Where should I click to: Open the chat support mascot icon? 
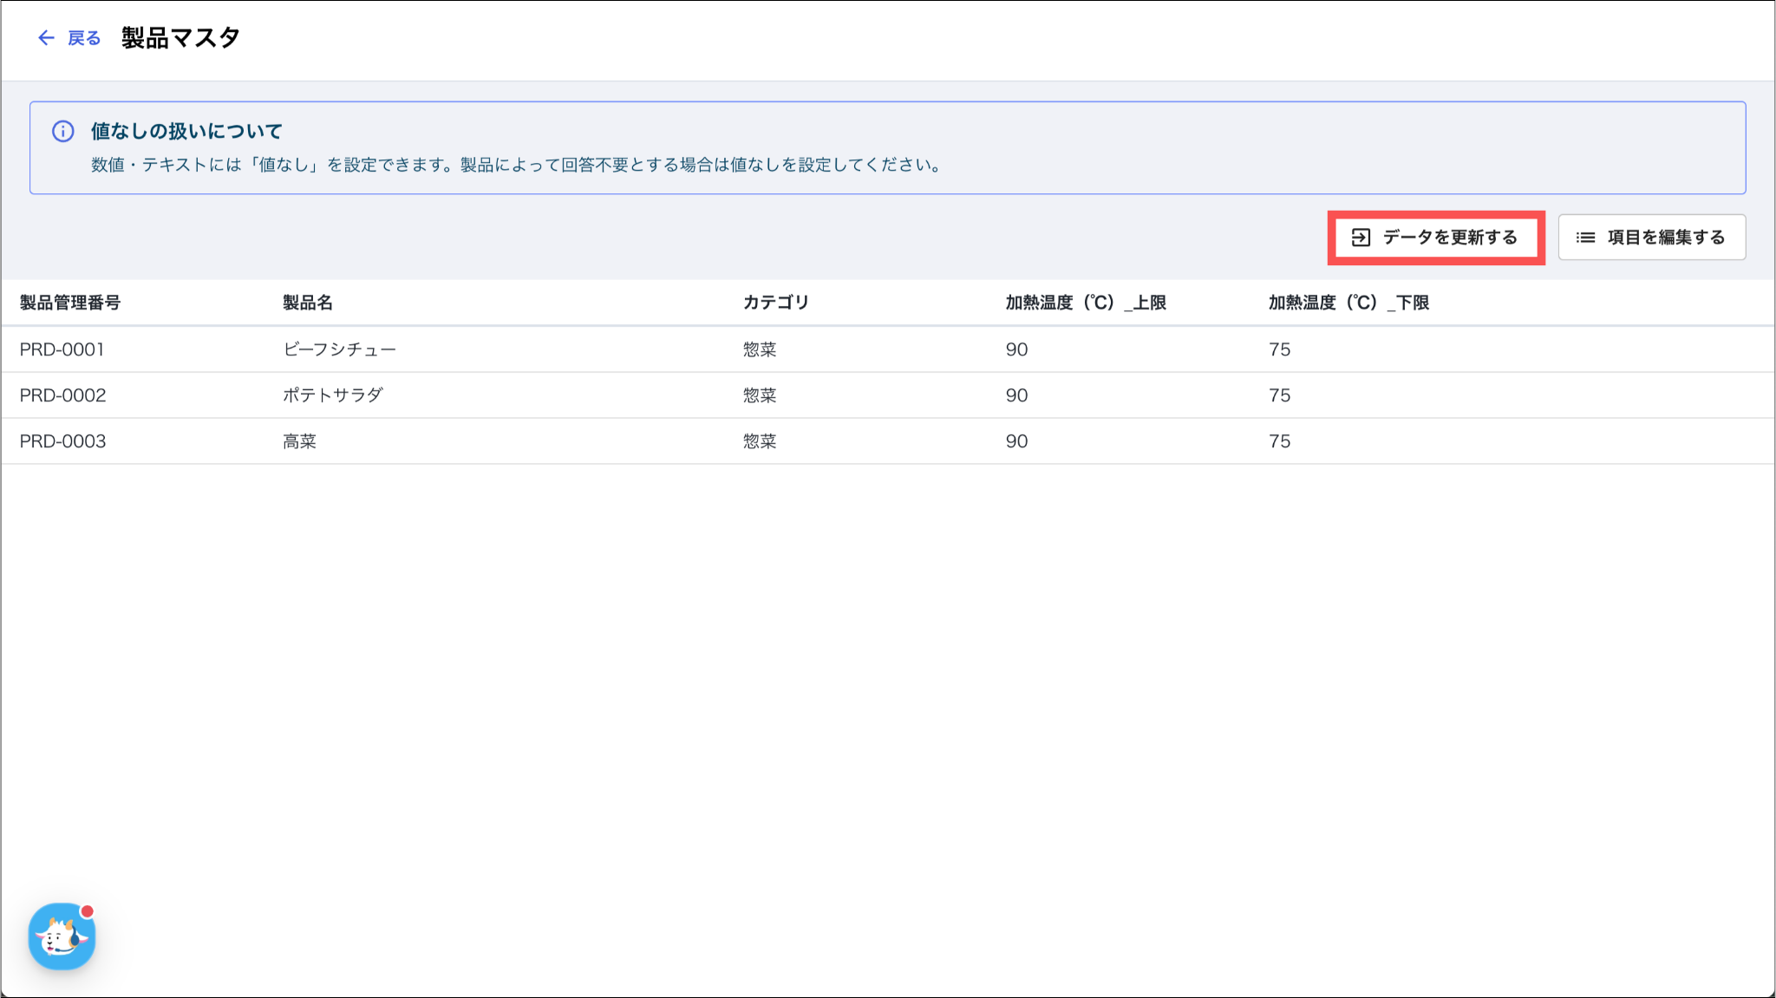[62, 936]
